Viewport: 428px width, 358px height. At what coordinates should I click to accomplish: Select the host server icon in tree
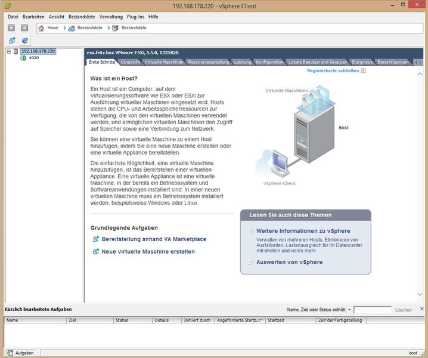16,51
